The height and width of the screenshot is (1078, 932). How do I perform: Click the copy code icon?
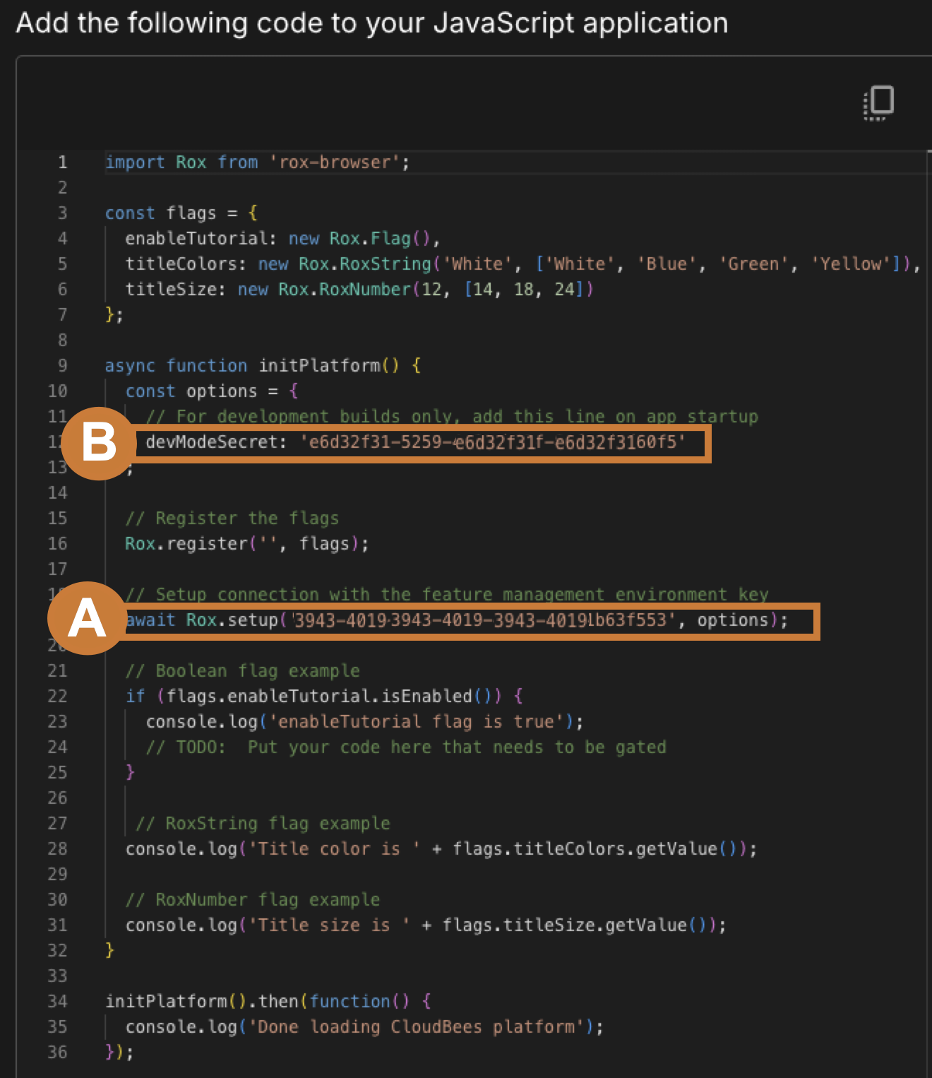(878, 103)
